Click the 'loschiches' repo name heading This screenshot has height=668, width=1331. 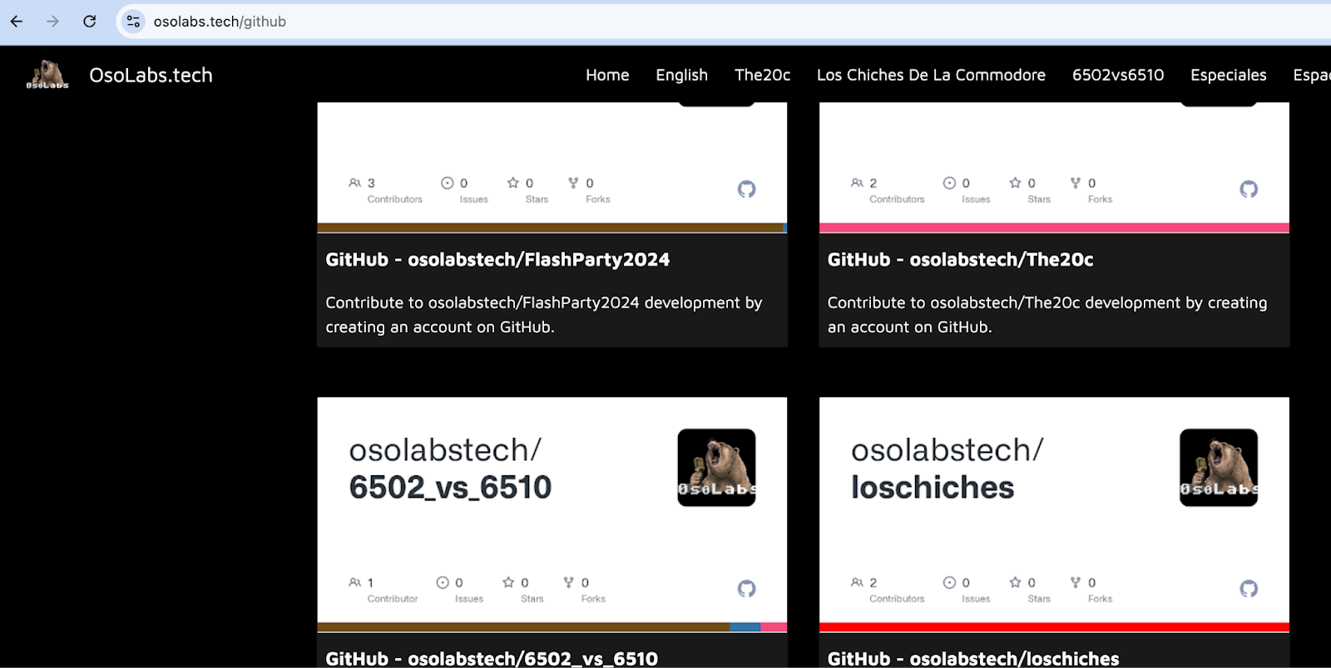pyautogui.click(x=933, y=488)
